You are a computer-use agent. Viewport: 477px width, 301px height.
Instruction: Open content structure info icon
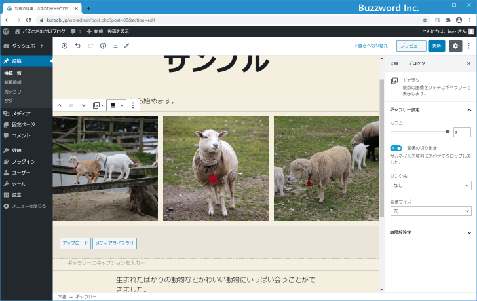tap(103, 46)
